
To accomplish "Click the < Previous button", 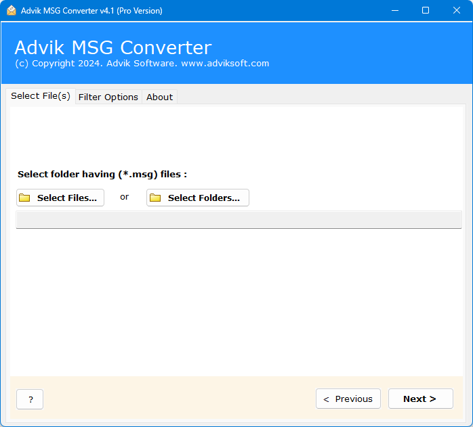I will [x=348, y=399].
